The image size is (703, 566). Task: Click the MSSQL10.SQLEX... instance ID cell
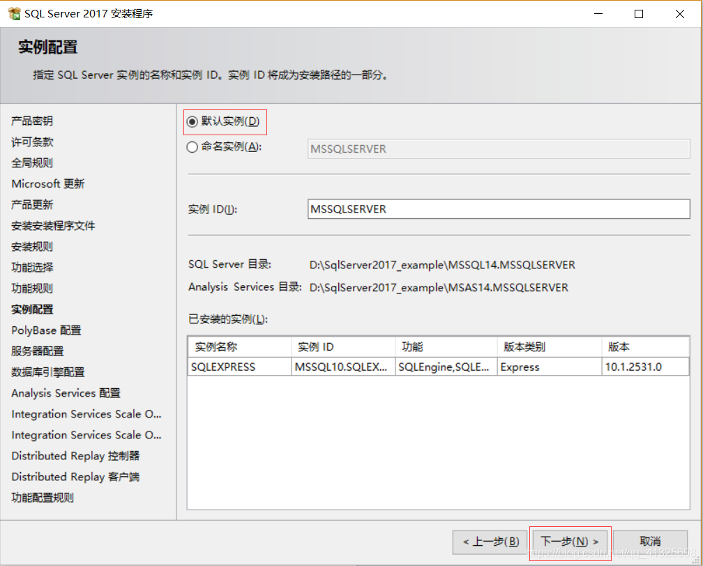(343, 367)
